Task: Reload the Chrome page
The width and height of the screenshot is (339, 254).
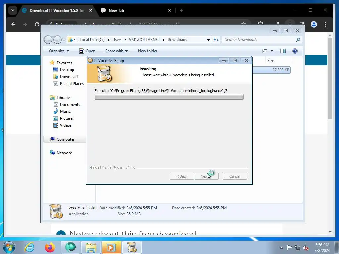Action: coord(37,24)
